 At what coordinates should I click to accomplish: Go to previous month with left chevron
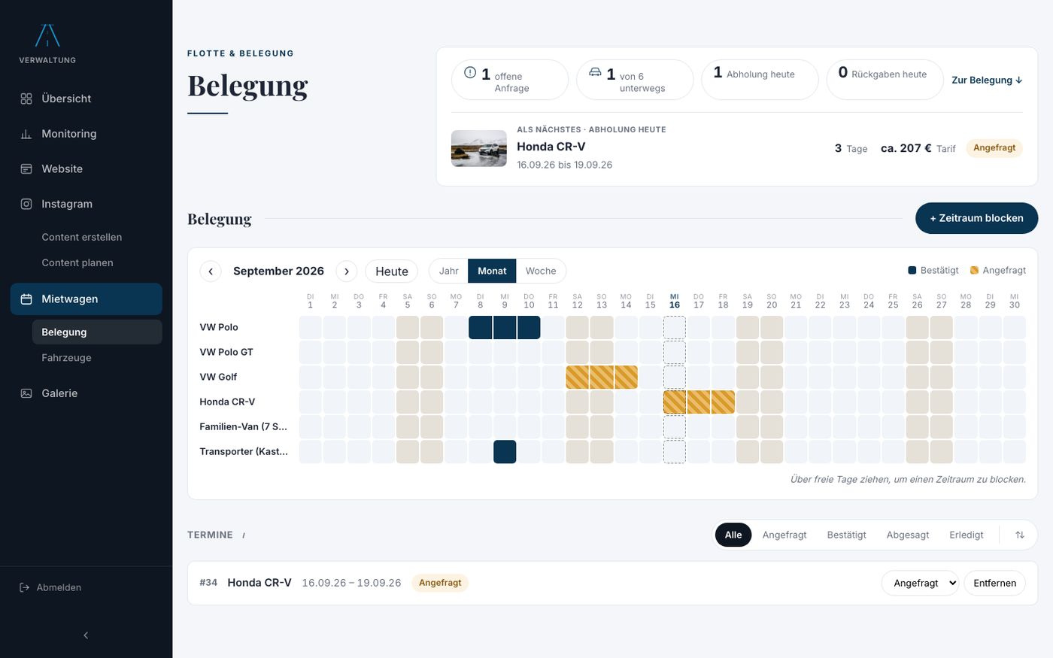pos(211,271)
